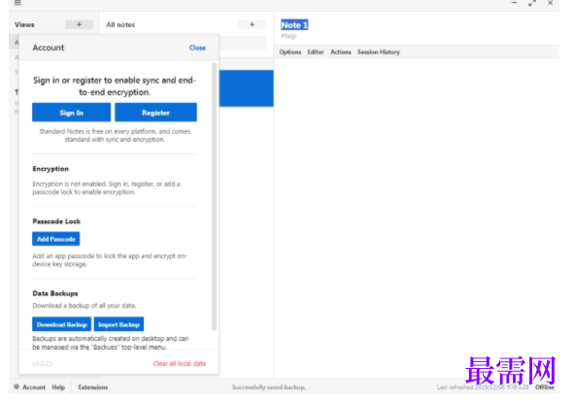Click the Last refreshed timestamp
The height and width of the screenshot is (401, 574).
(483, 387)
